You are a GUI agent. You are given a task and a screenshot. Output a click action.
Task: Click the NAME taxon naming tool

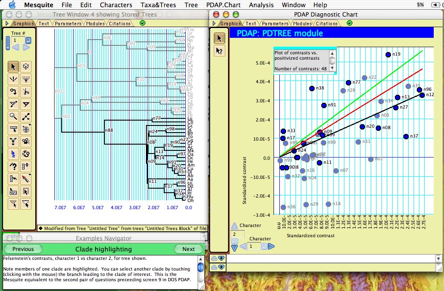click(13, 192)
